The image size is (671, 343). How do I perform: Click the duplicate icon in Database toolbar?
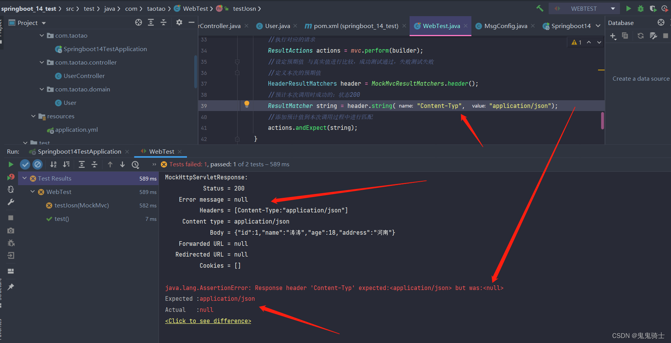click(625, 36)
